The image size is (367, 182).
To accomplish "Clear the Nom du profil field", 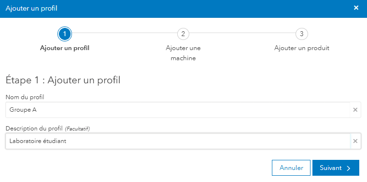I will tap(355, 110).
